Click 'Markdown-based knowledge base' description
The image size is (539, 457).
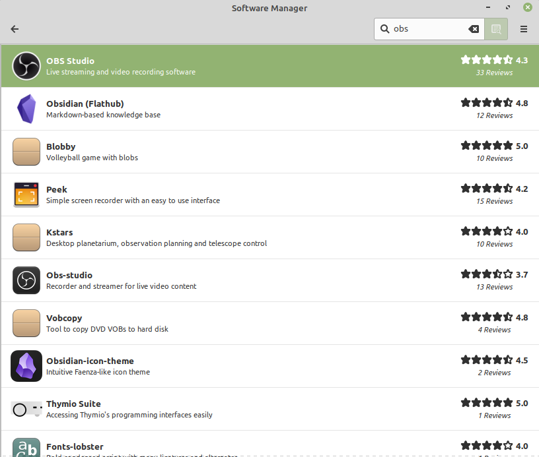(x=104, y=115)
